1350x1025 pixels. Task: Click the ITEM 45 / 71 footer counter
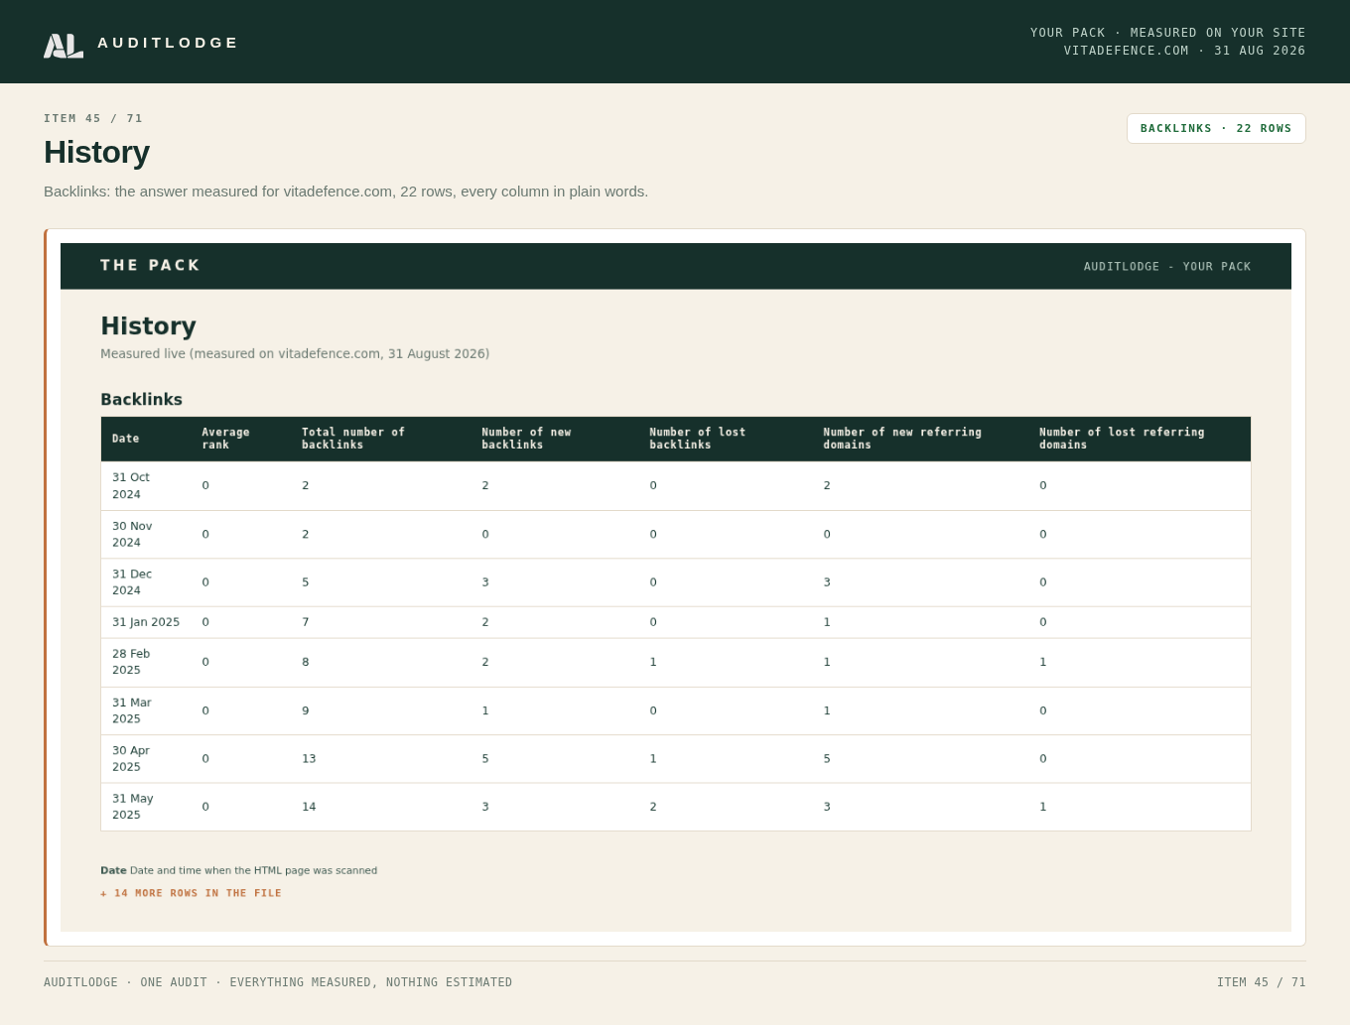coord(1262,982)
